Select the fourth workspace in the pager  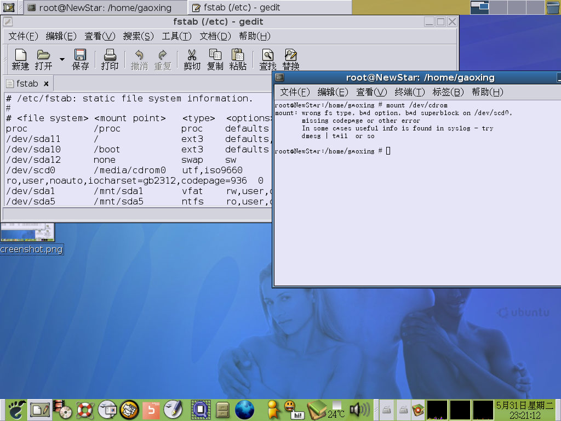click(x=535, y=7)
